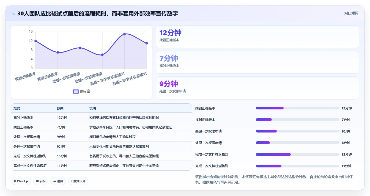
Task: Click the 12分钟 value beside the progress bar
Action: [x=347, y=108]
